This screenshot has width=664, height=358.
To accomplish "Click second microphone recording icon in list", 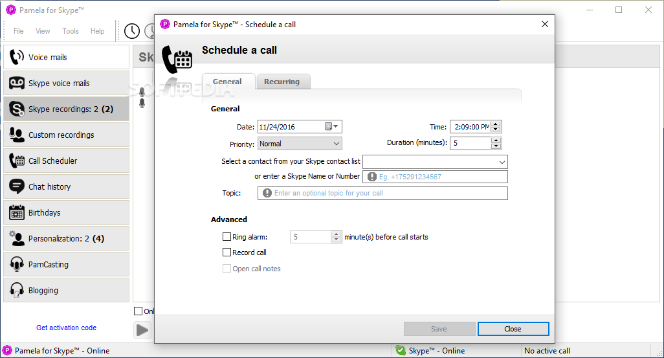I will (x=142, y=102).
